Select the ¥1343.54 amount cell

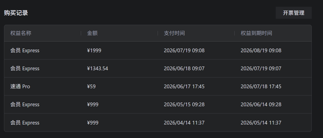tap(98, 68)
